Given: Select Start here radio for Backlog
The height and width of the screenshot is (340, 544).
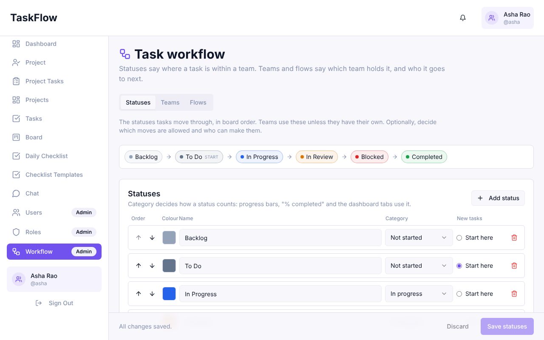Looking at the screenshot, I should pyautogui.click(x=459, y=238).
